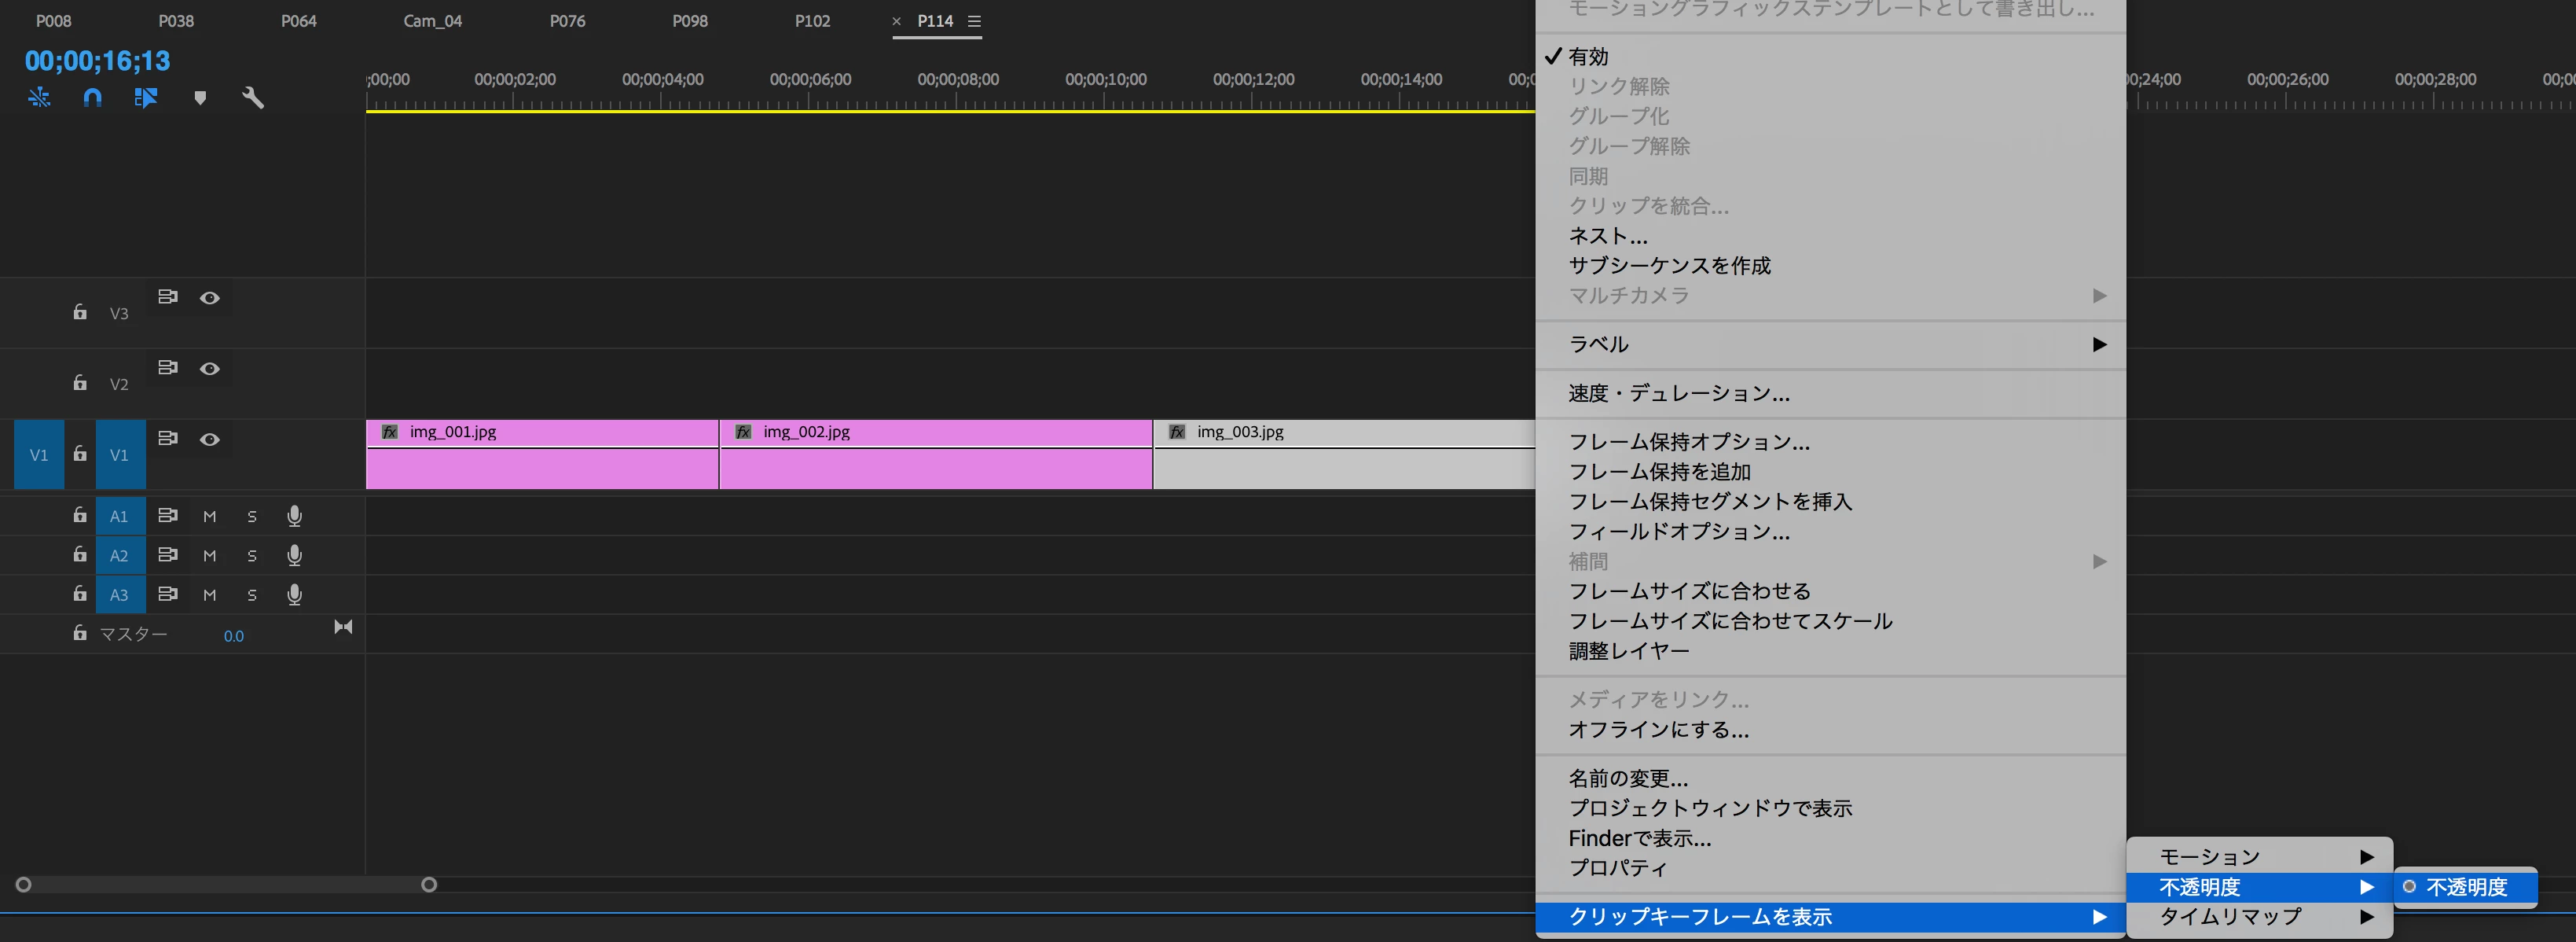Click the horizontal zoom scrollbar right handle
2576x942 pixels.
click(429, 885)
